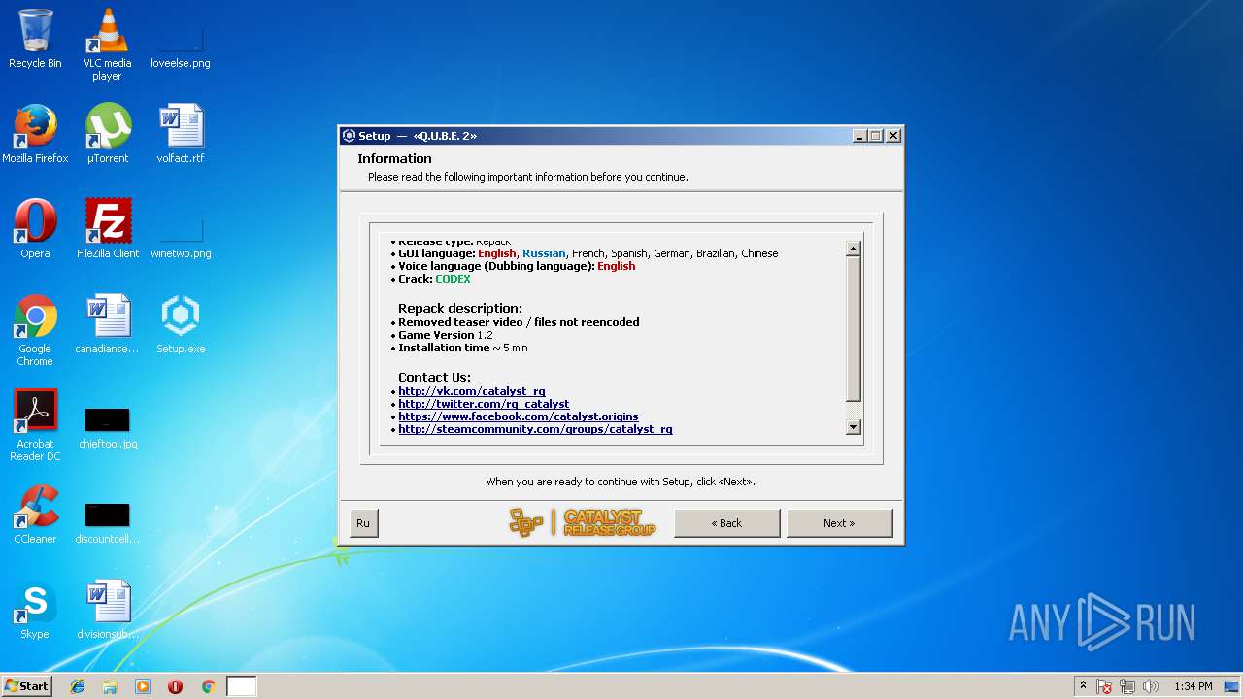1243x699 pixels.
Task: Click the Start button
Action: (x=27, y=686)
